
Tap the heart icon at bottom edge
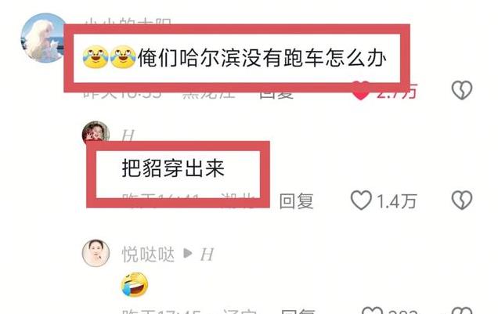(372, 310)
